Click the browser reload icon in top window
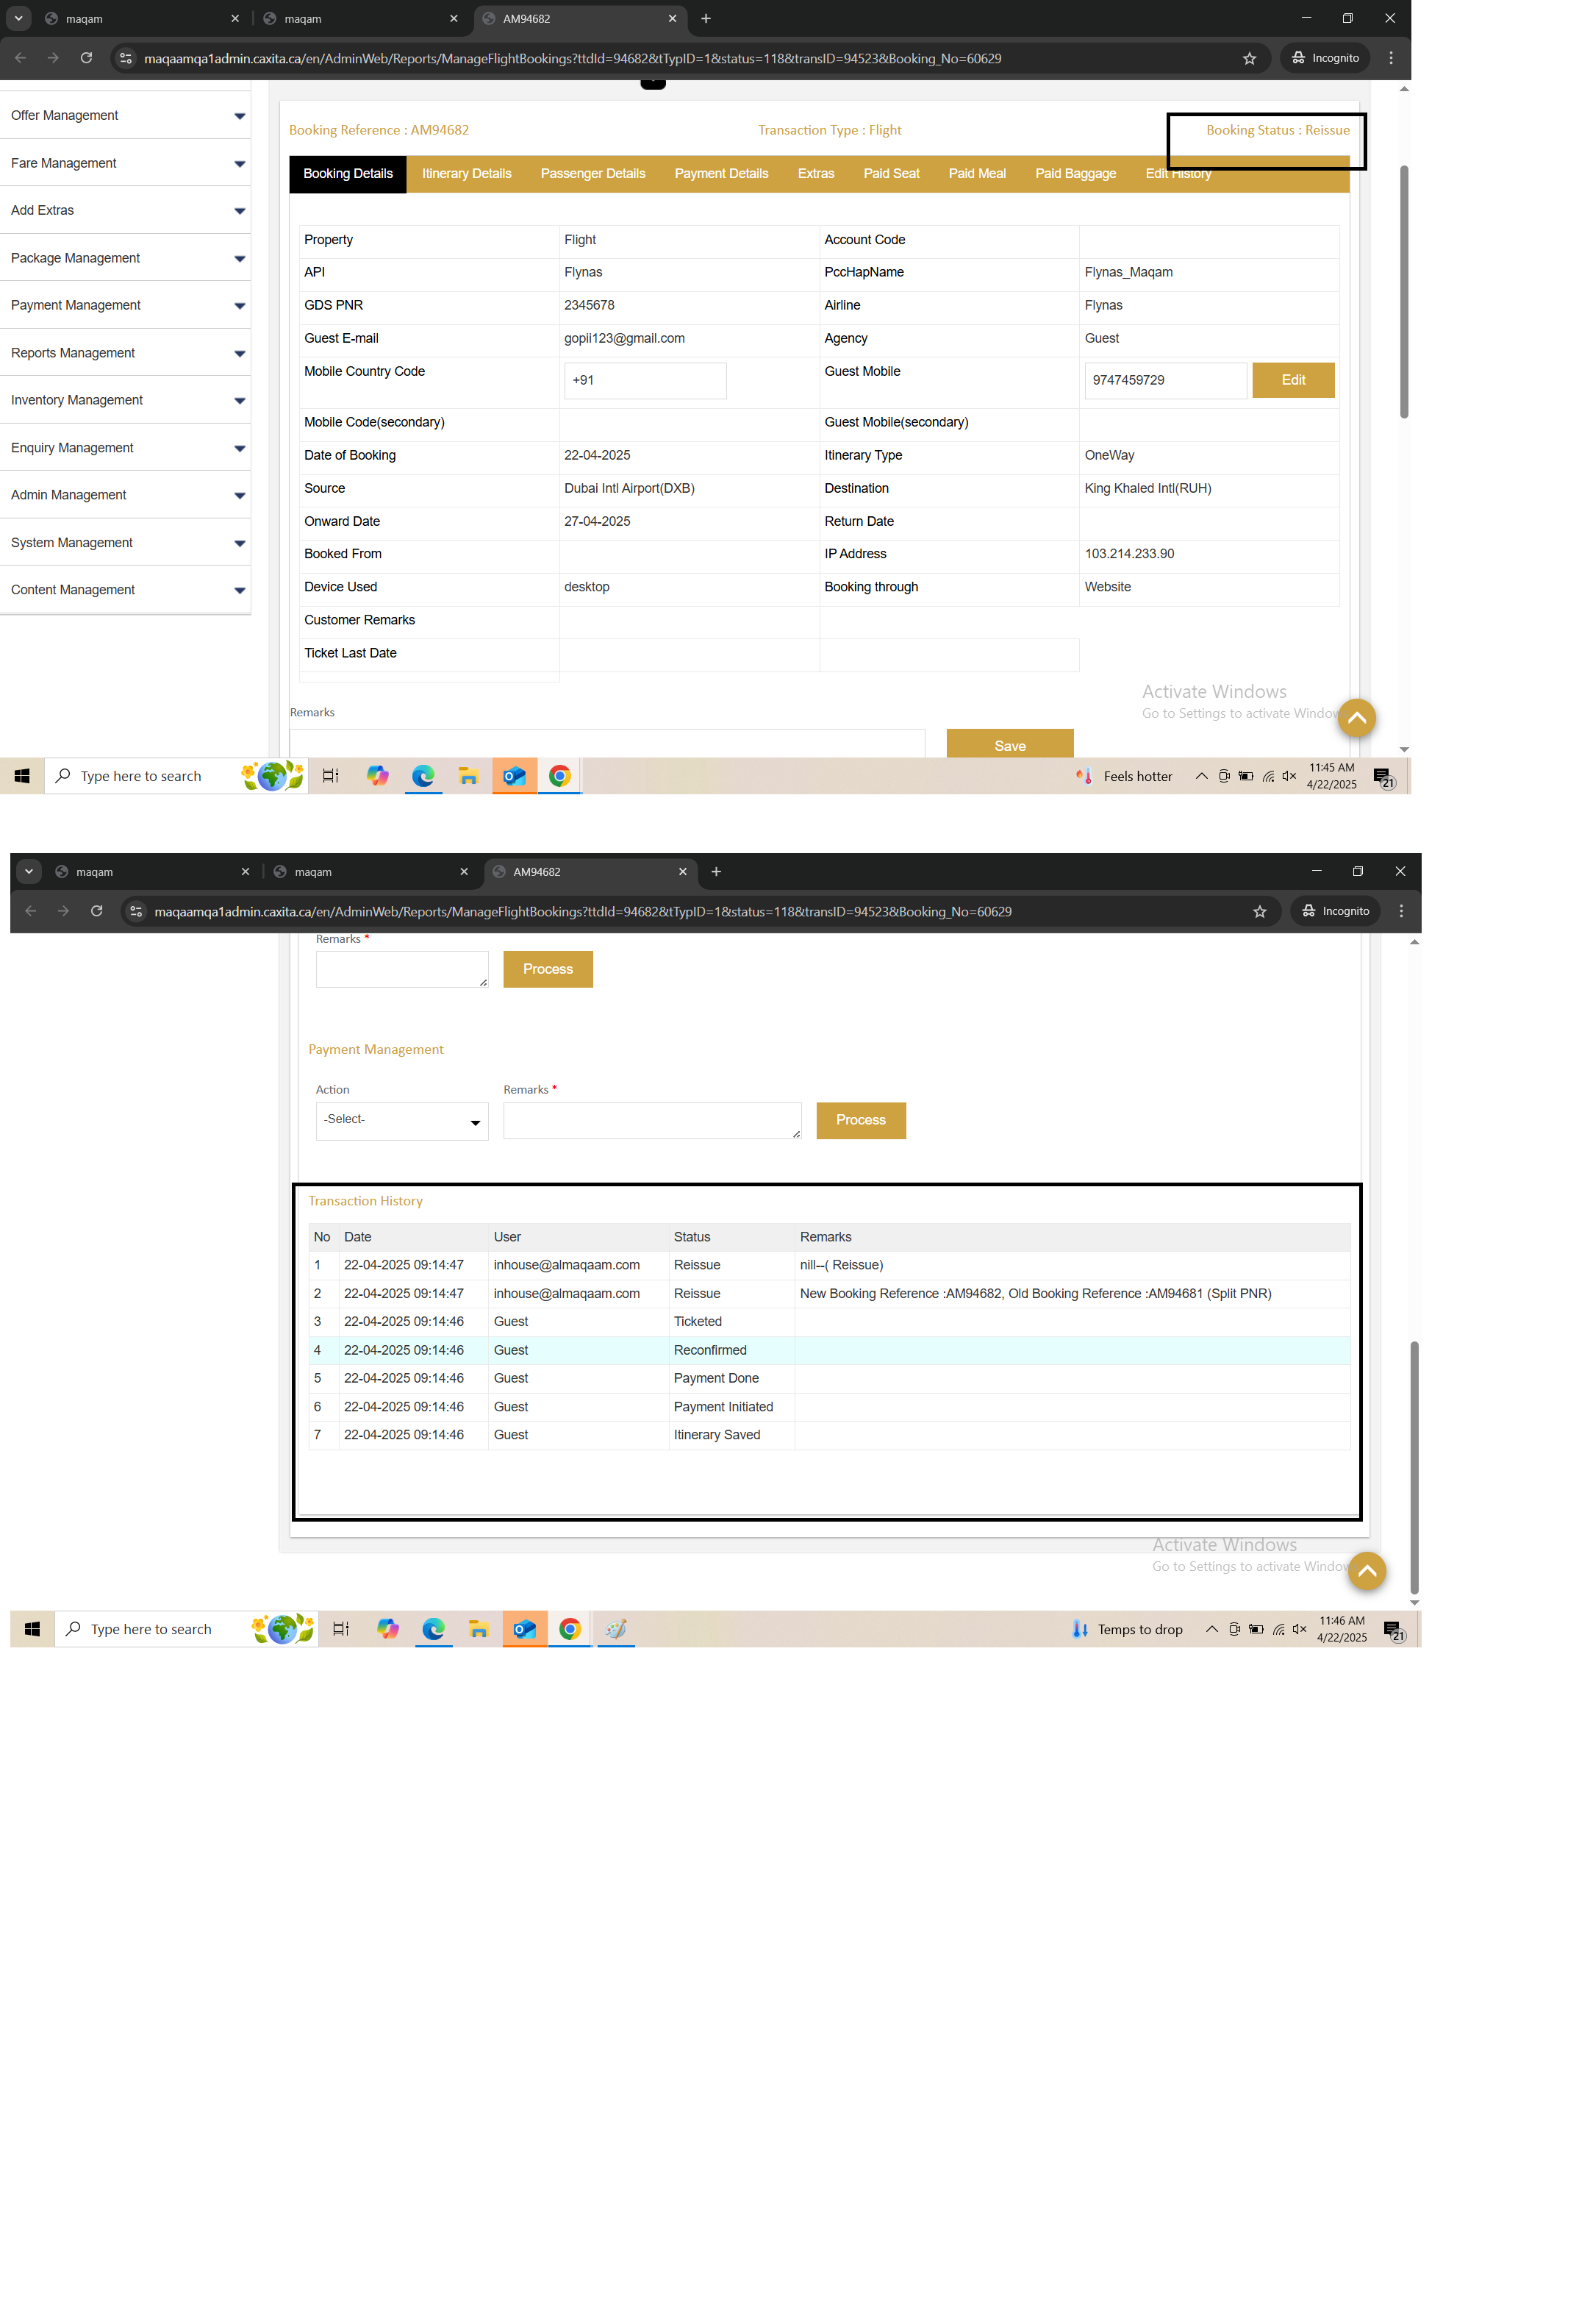The height and width of the screenshot is (2324, 1579). [86, 58]
